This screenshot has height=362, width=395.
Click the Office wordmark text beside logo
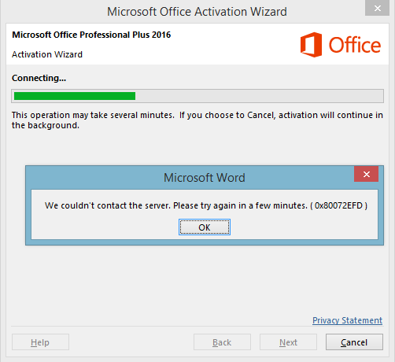[x=355, y=45]
